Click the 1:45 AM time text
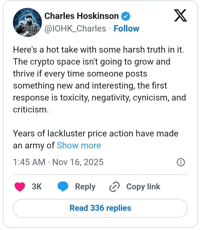The height and width of the screenshot is (230, 201). click(x=29, y=162)
